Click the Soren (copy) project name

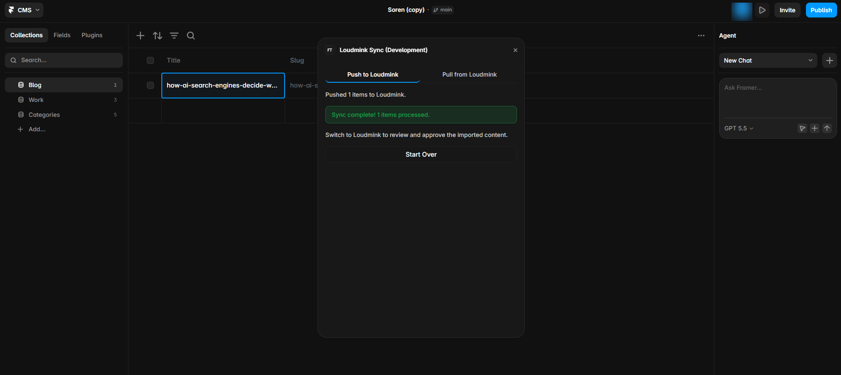point(406,10)
